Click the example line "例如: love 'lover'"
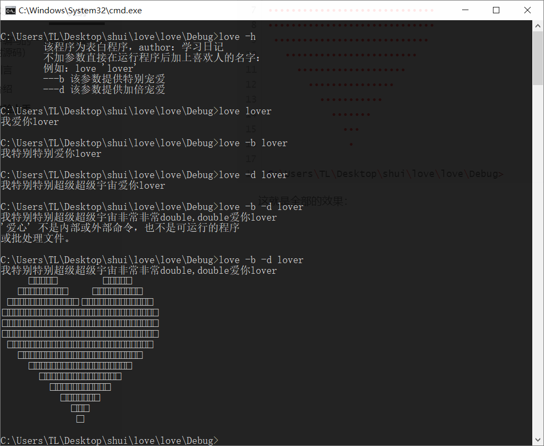This screenshot has height=446, width=544. click(90, 69)
